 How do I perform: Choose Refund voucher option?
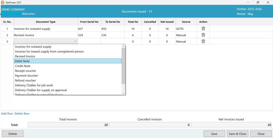coord(68,80)
